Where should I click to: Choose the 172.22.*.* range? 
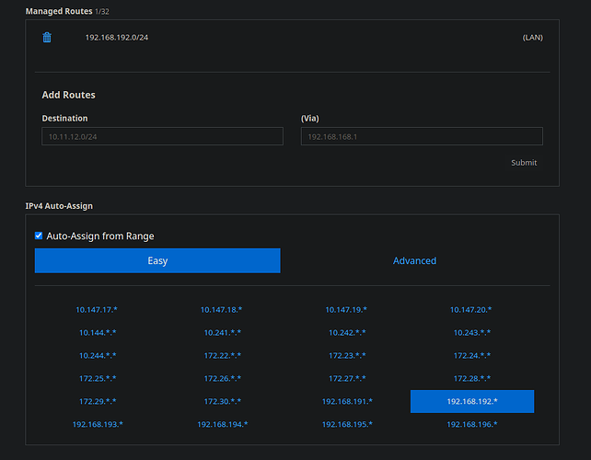pyautogui.click(x=222, y=355)
